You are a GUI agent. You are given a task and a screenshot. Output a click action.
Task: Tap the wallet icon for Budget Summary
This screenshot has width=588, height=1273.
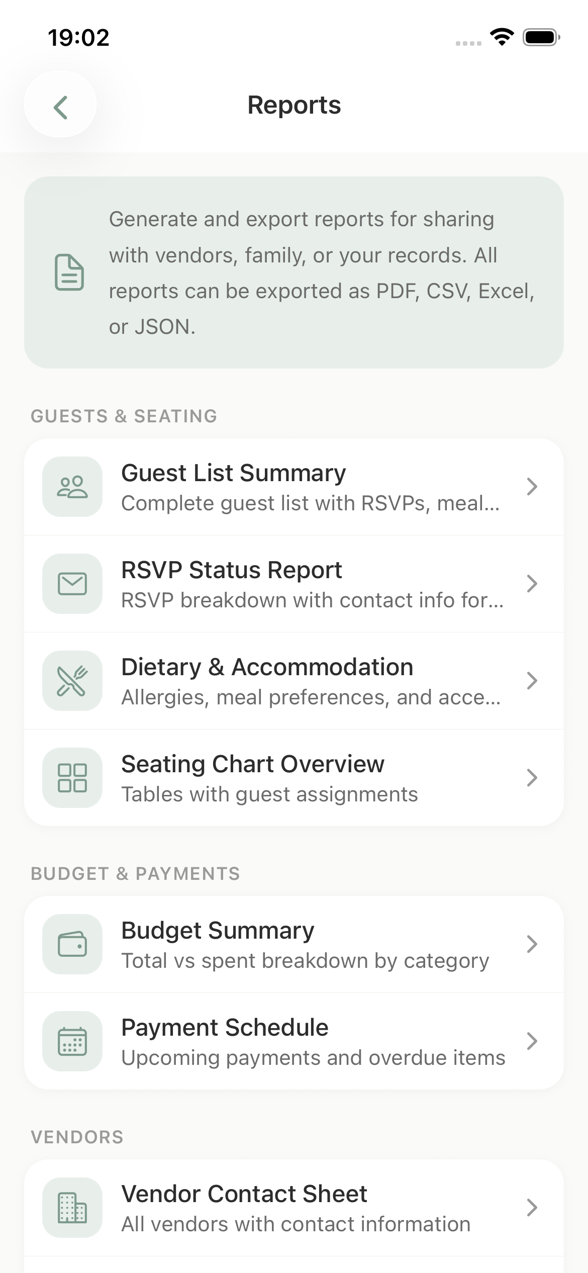coord(72,944)
